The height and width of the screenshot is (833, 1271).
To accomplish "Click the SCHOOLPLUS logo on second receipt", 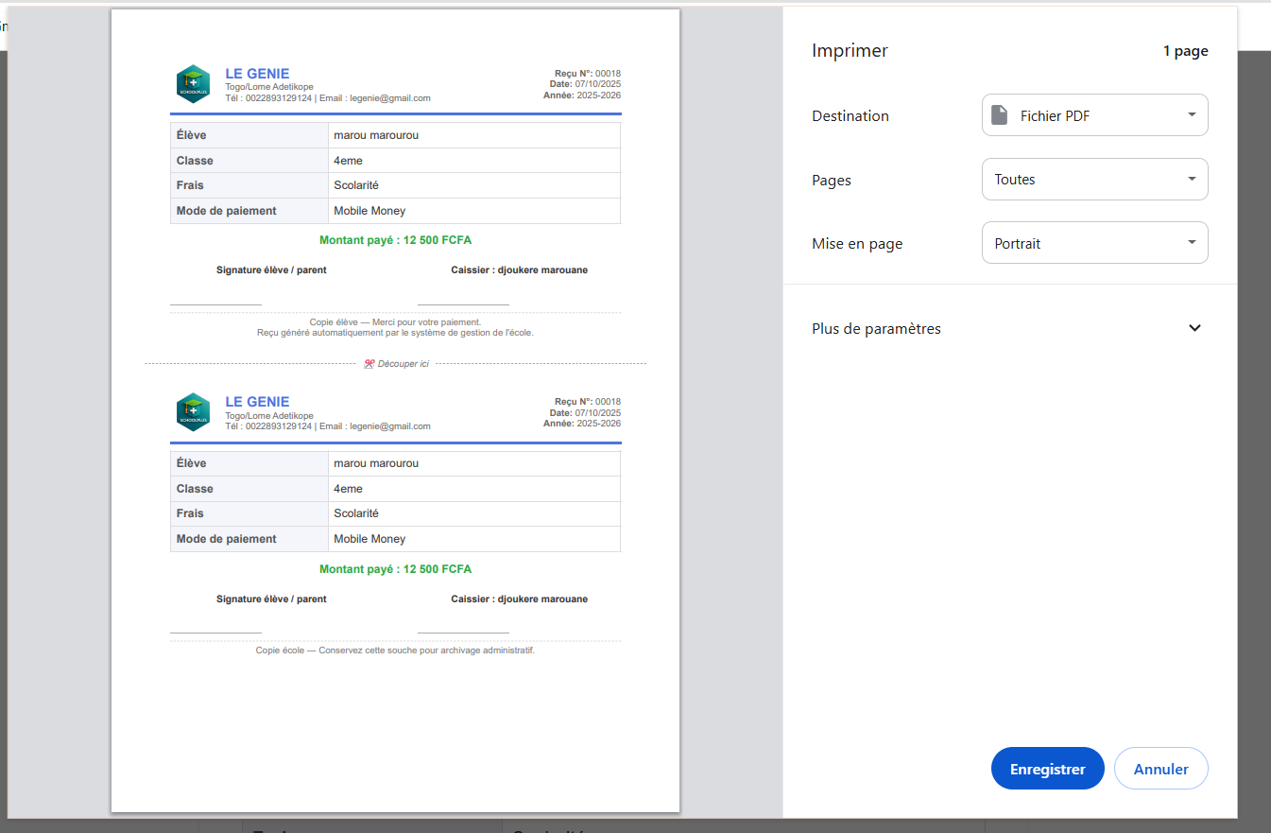I will [x=193, y=412].
